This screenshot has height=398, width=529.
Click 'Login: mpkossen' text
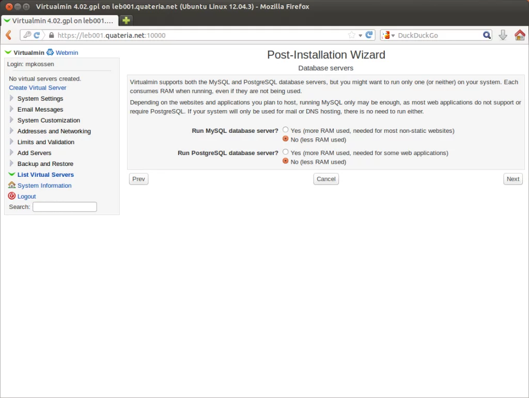(30, 64)
